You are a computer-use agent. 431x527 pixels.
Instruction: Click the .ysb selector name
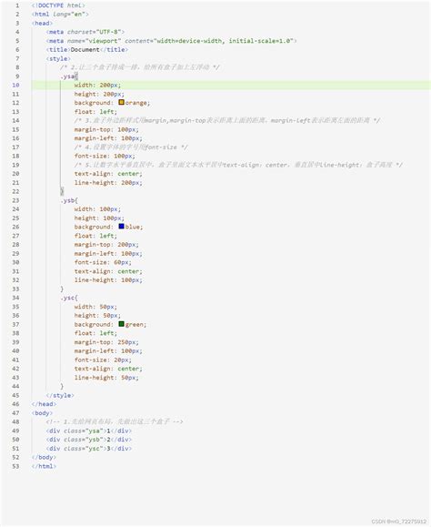coord(68,200)
